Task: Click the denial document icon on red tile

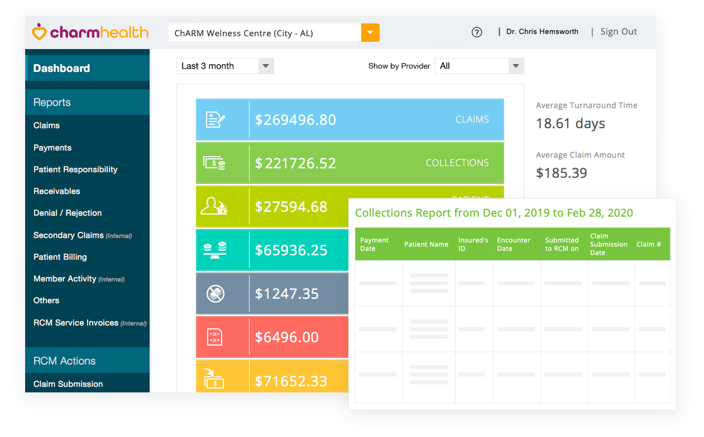Action: [x=214, y=337]
